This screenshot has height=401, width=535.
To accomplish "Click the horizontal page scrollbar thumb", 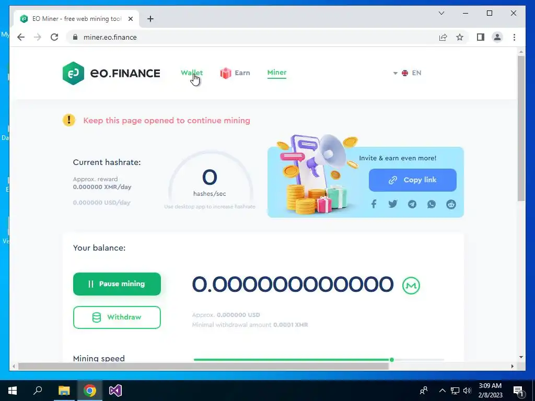I will (203, 366).
